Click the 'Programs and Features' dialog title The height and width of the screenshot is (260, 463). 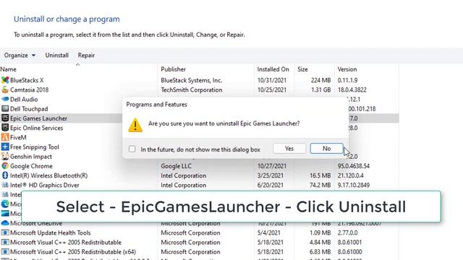pyautogui.click(x=156, y=105)
